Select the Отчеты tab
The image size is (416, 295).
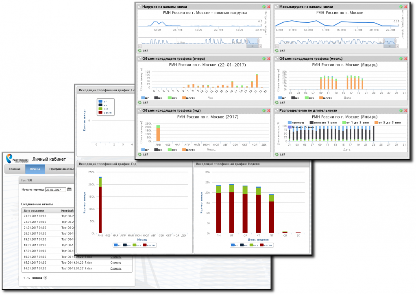click(x=35, y=169)
